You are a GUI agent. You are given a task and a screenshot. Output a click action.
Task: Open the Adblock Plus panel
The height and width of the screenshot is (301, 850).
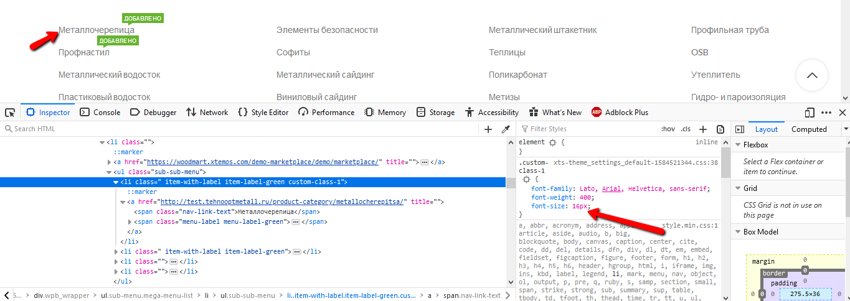click(x=620, y=113)
